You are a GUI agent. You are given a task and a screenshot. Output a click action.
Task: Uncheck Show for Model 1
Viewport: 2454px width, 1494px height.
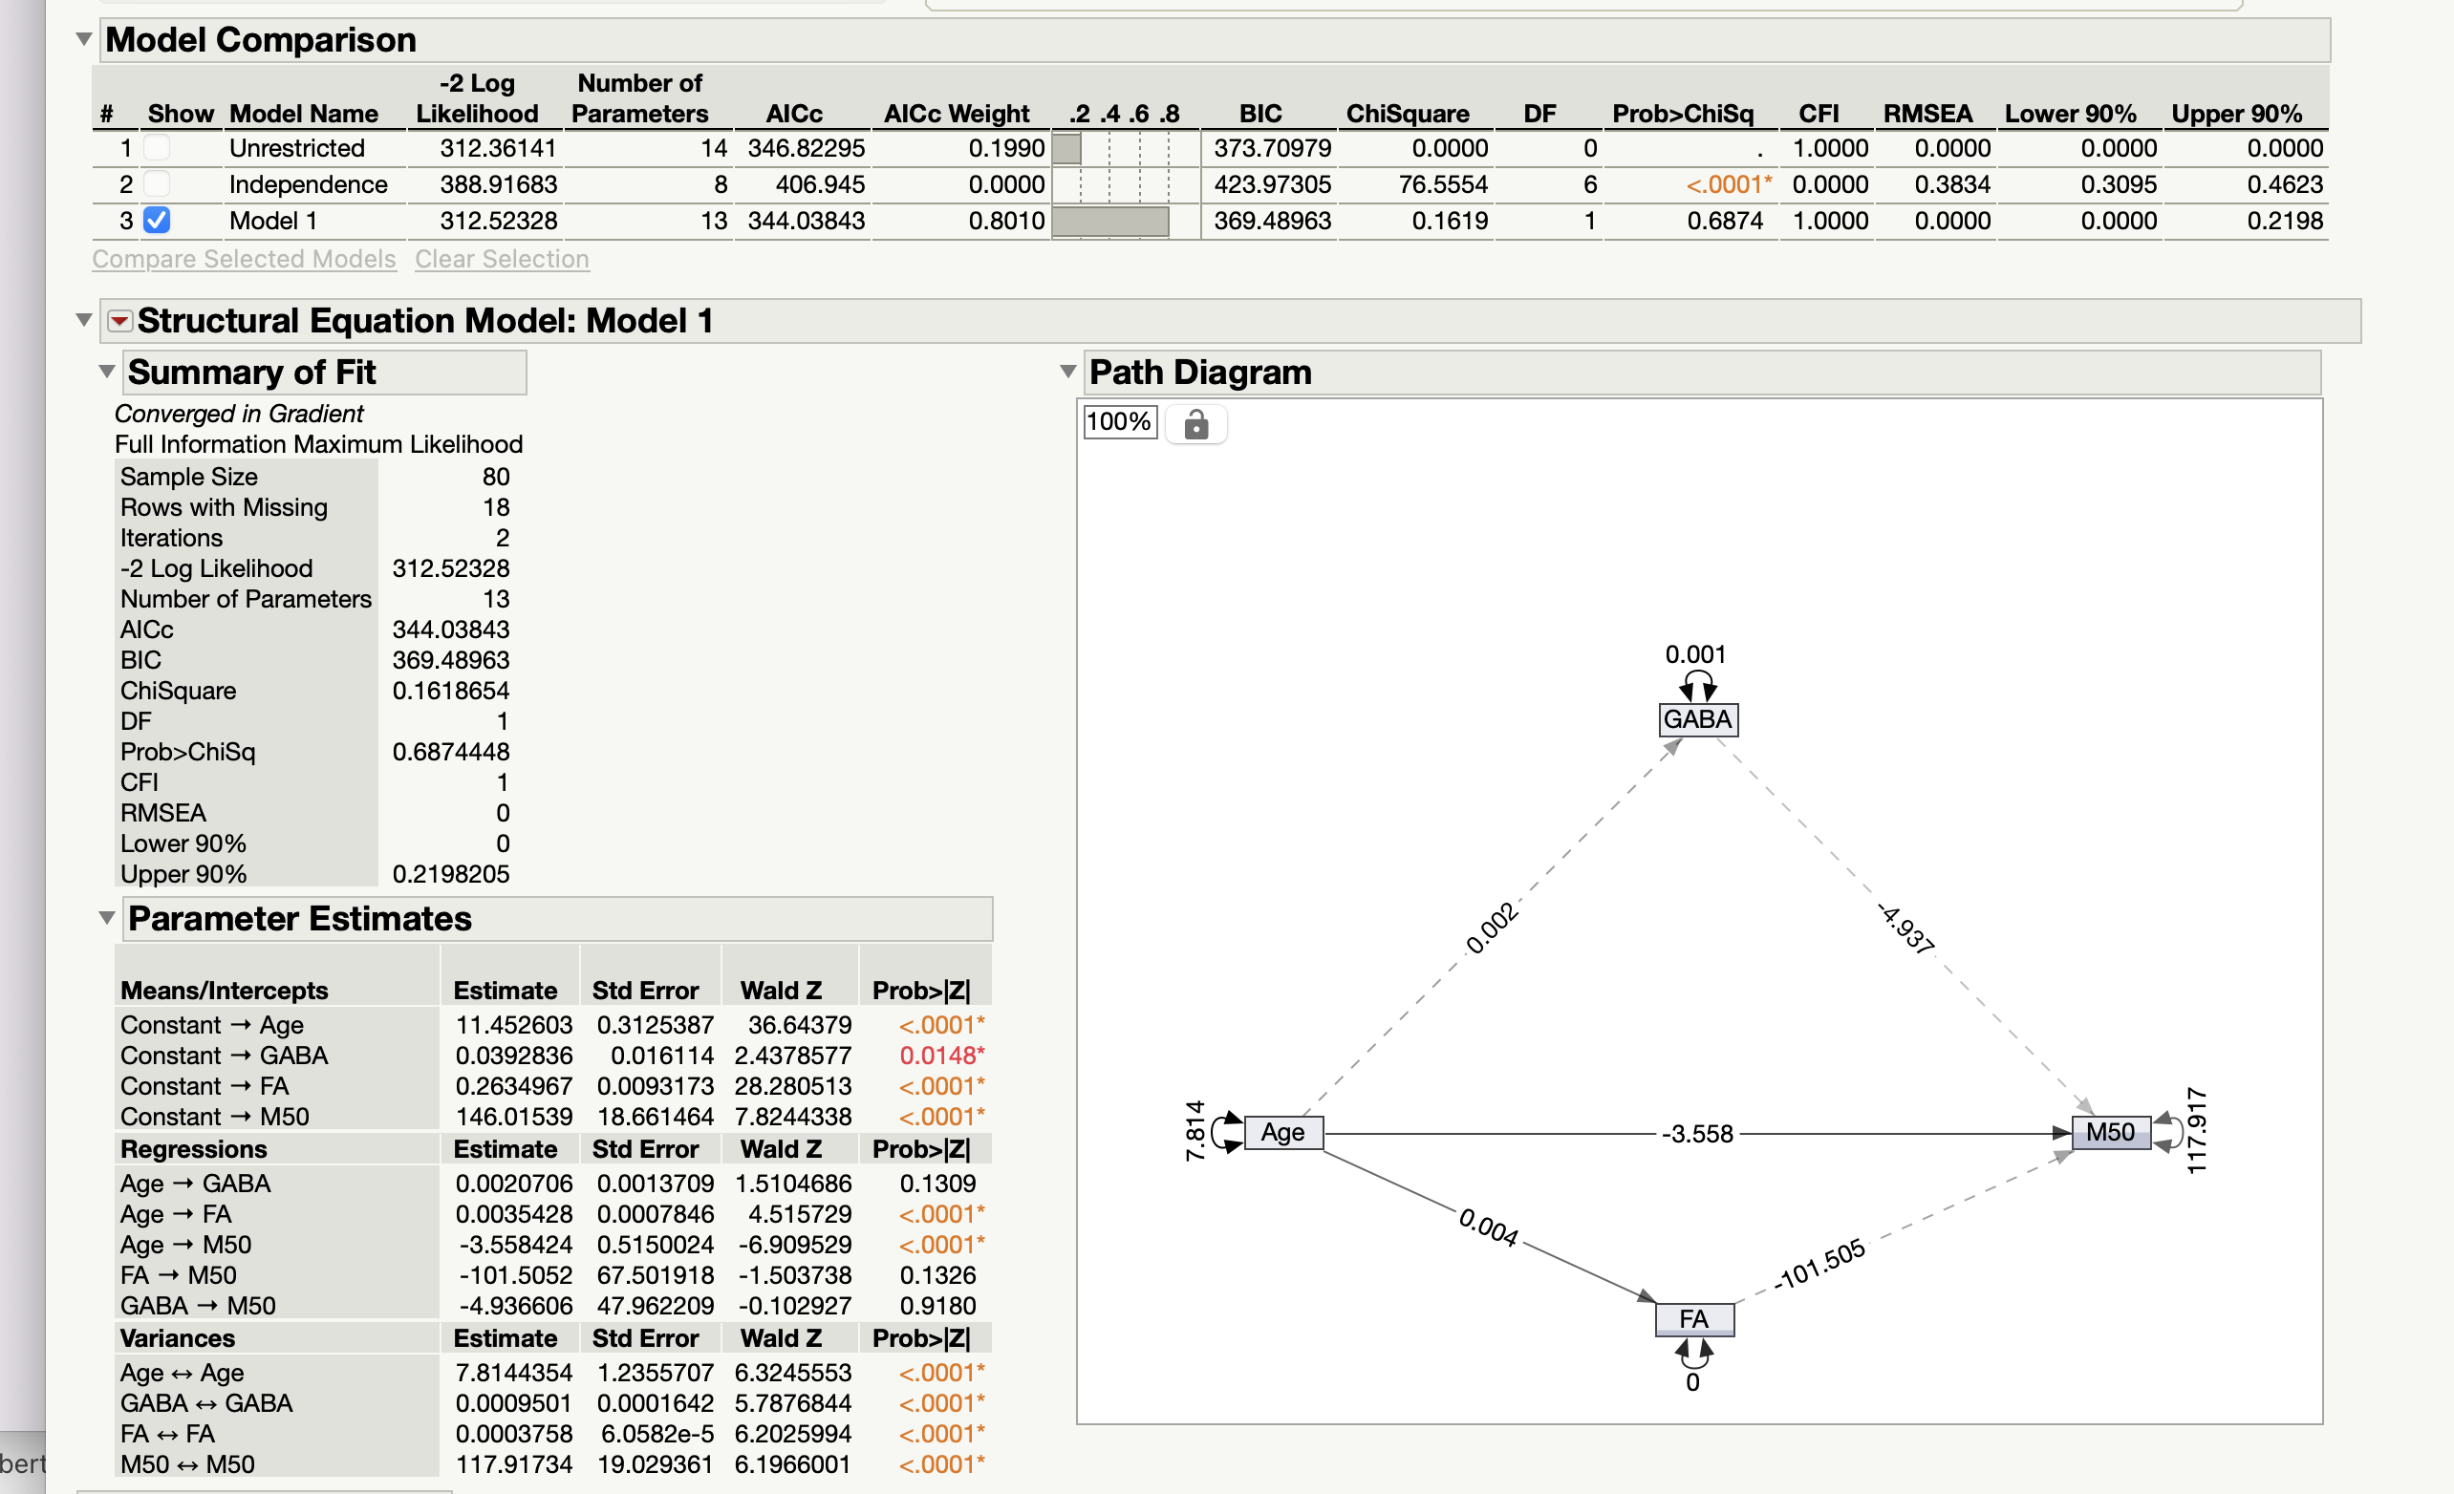(157, 220)
